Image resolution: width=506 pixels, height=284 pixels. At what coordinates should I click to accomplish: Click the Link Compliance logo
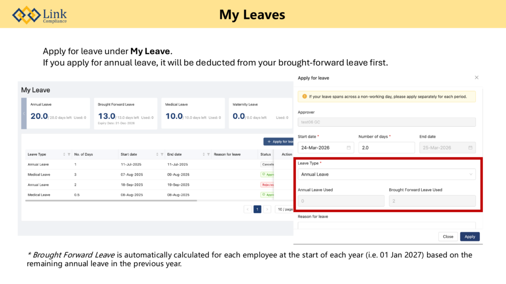pos(40,15)
